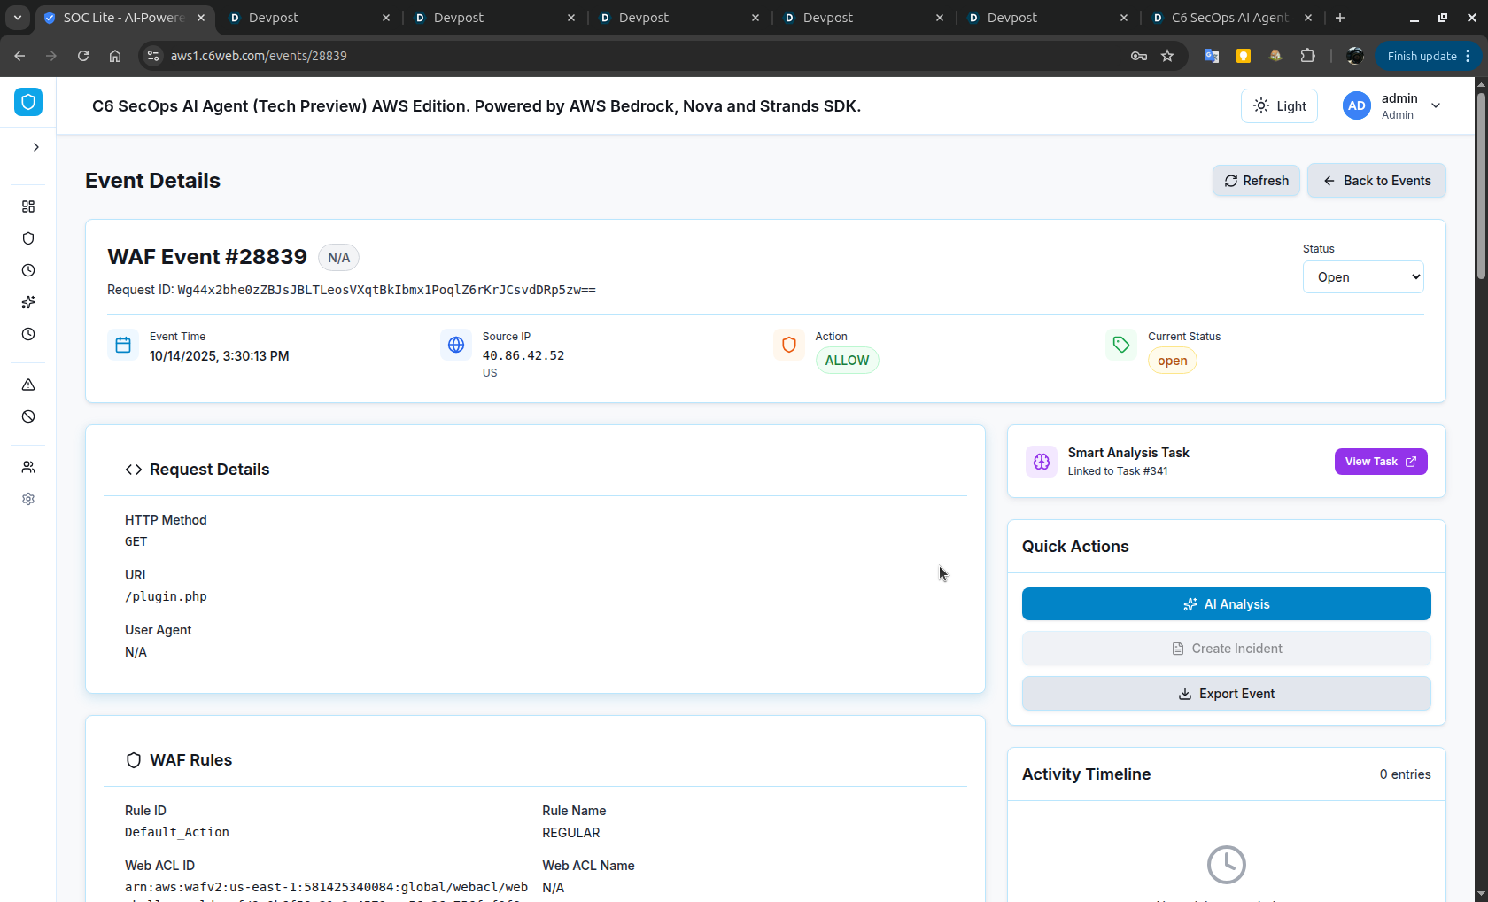This screenshot has width=1488, height=902.
Task: Go Back to Events
Action: pyautogui.click(x=1376, y=181)
